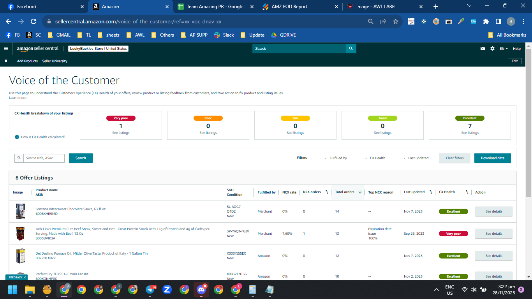The width and height of the screenshot is (532, 299).
Task: Close the FEEDBACK tab with its X
Action: tap(25, 277)
